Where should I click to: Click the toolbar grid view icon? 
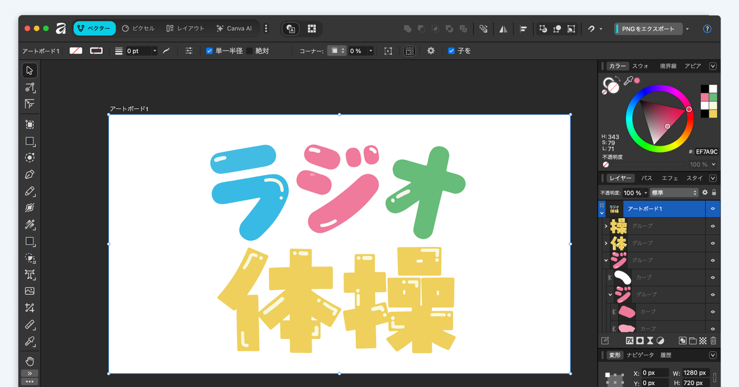(312, 29)
